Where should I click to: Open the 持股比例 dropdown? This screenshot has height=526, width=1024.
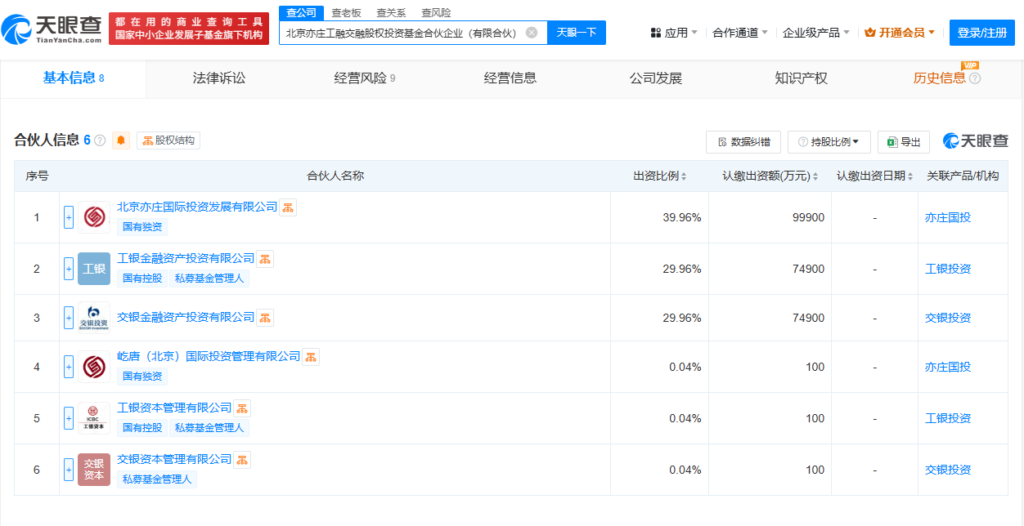tap(829, 141)
